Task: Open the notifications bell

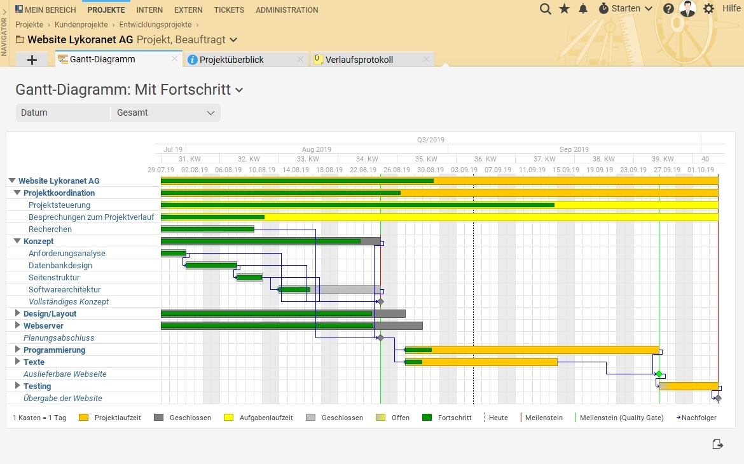Action: tap(583, 9)
